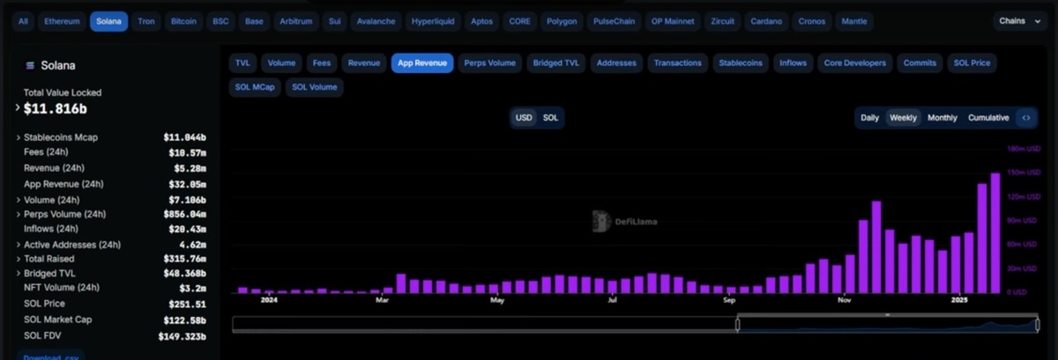The height and width of the screenshot is (360, 1058).
Task: Open the Hyperliquid chain tab
Action: coord(433,21)
